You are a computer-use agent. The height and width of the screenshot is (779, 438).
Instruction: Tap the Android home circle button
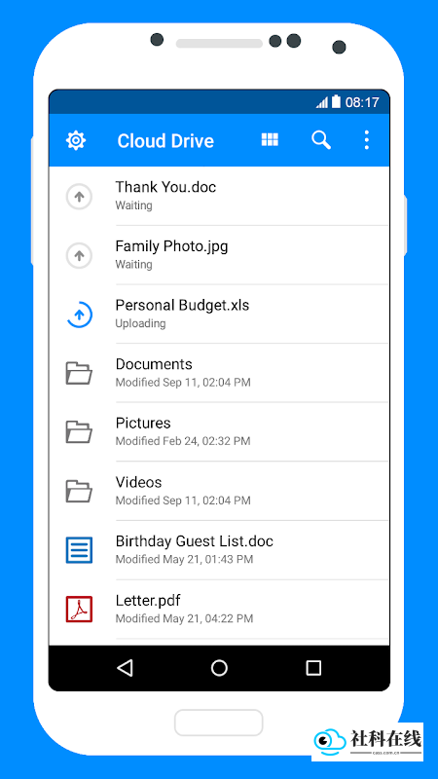pyautogui.click(x=219, y=668)
